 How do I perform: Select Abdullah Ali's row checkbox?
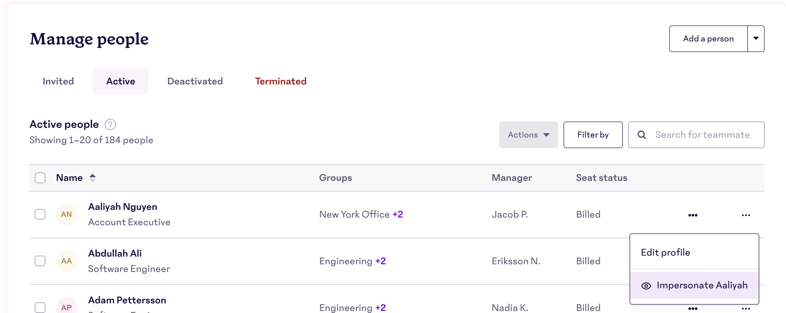point(40,261)
